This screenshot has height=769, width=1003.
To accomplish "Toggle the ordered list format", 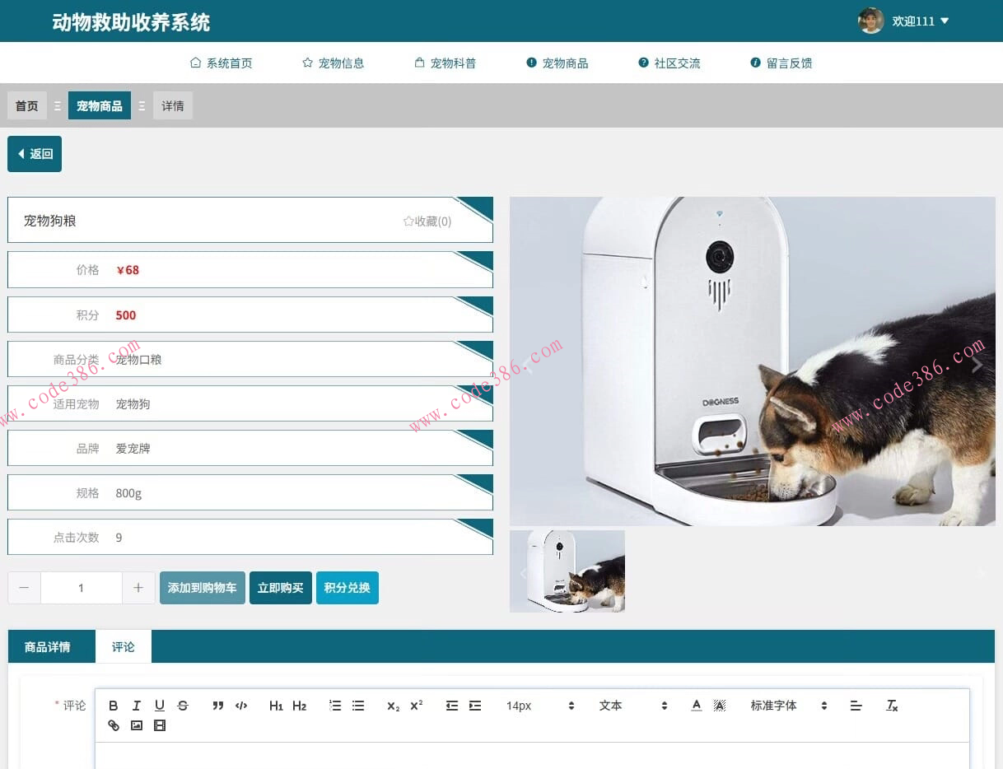I will [335, 706].
